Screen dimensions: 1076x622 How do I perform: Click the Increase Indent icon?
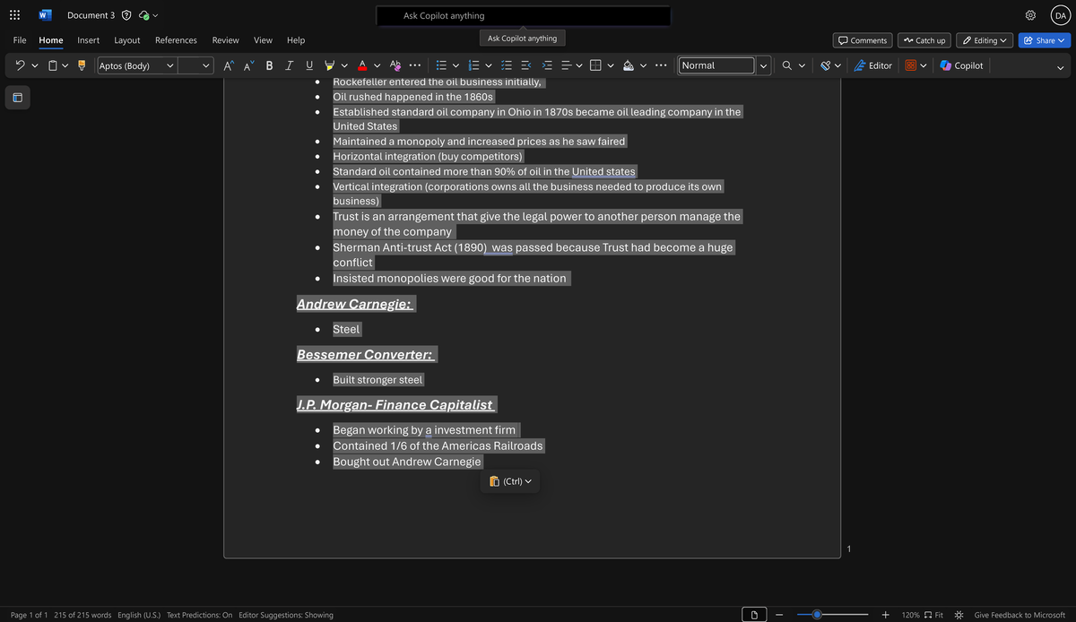[x=548, y=65]
